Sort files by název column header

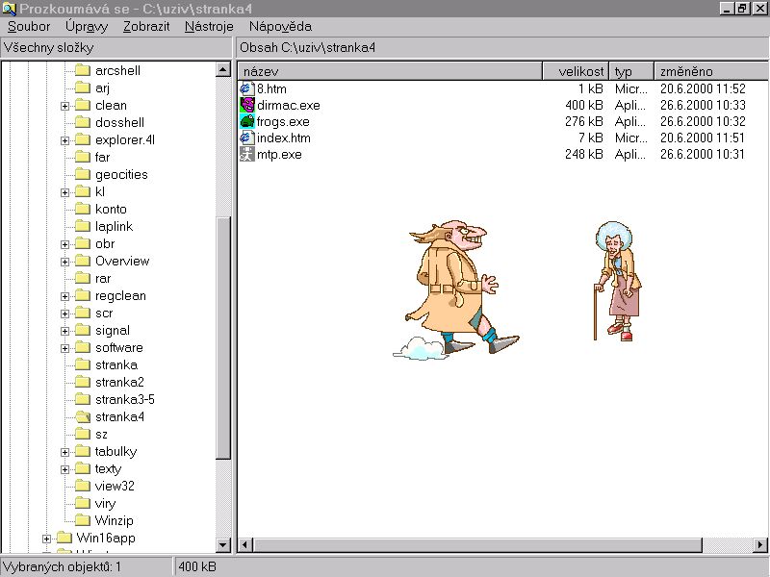(x=390, y=72)
